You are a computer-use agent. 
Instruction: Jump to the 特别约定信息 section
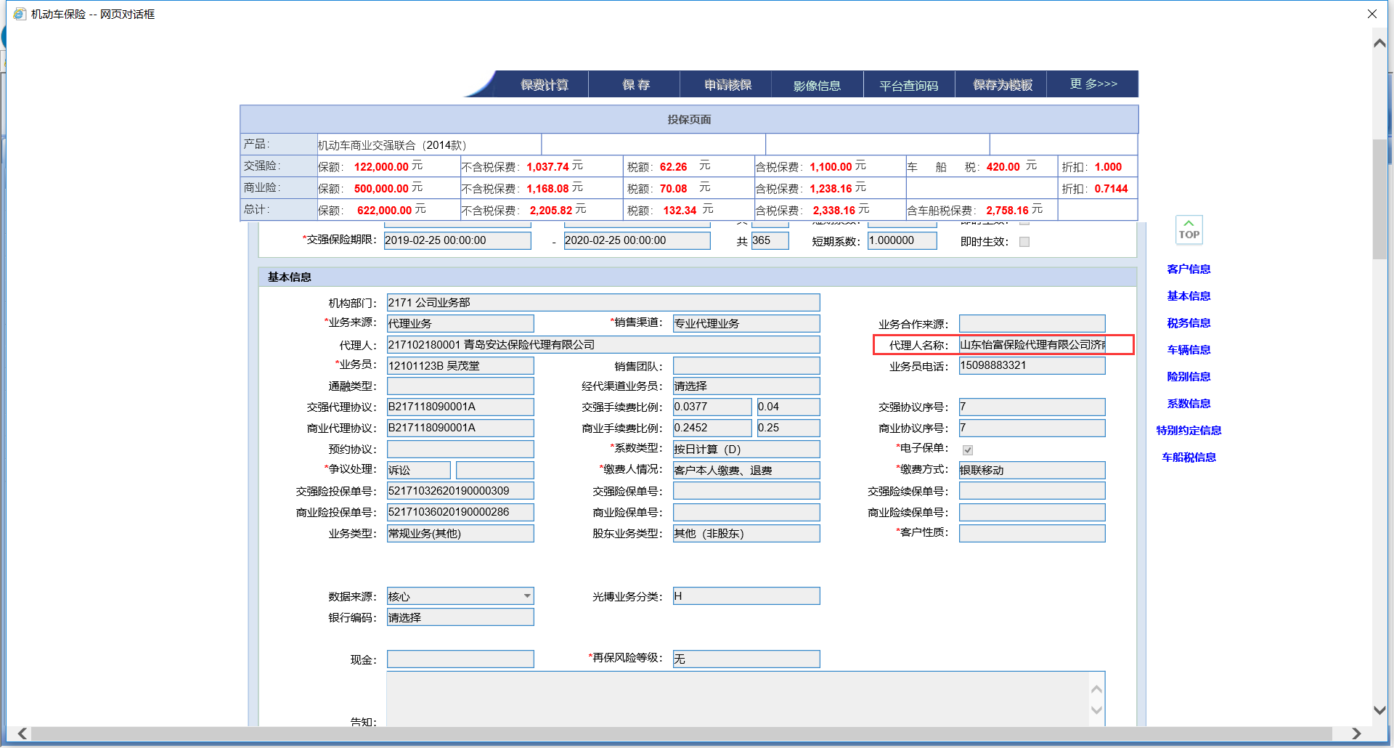[1189, 430]
